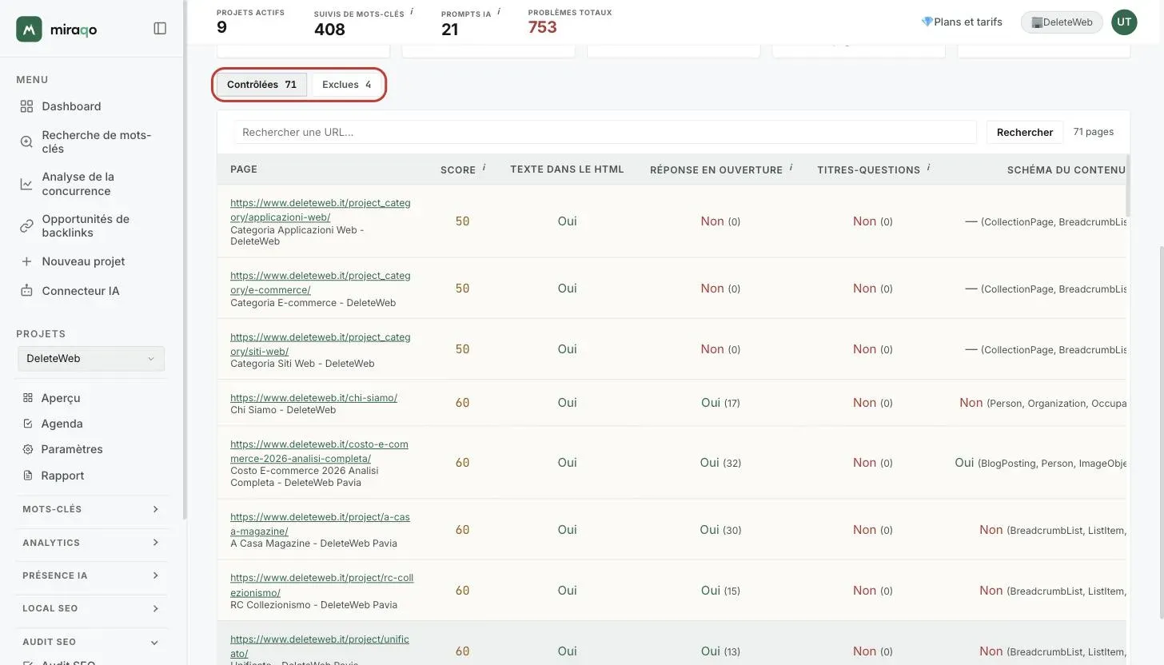Click info icon beside Titres-questions header

(928, 168)
